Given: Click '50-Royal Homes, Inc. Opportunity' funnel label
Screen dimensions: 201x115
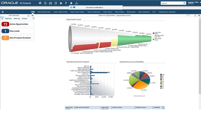Looking at the screenshot, I should 127,47.
